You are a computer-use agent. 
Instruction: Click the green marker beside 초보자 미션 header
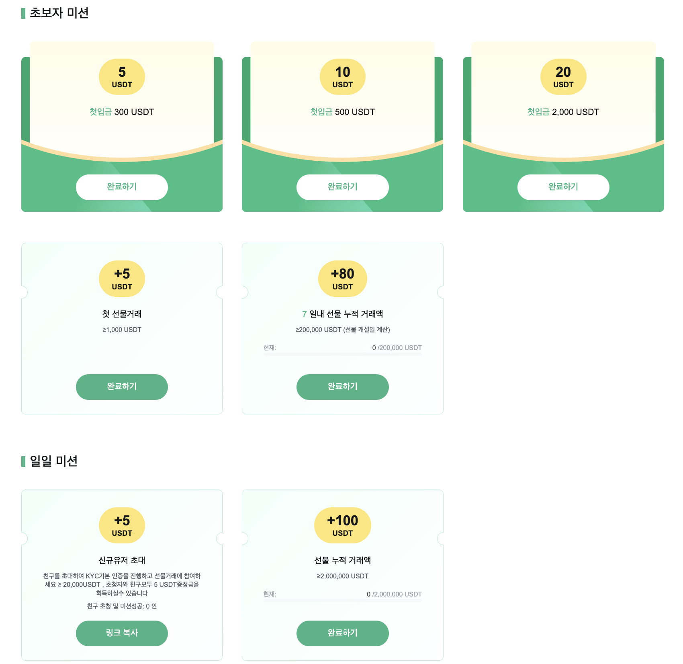point(23,13)
